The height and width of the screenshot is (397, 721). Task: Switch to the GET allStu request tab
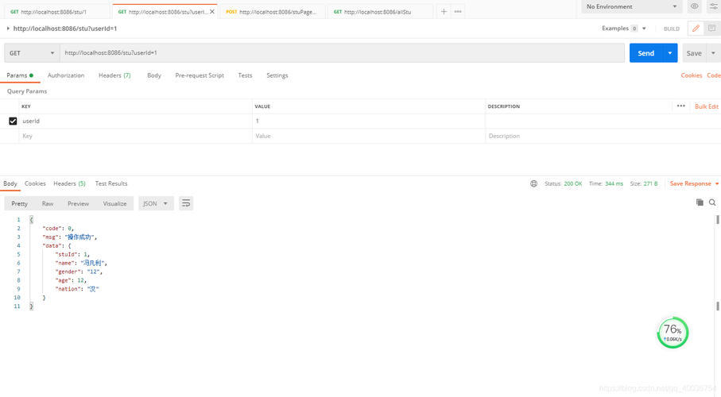pyautogui.click(x=379, y=11)
